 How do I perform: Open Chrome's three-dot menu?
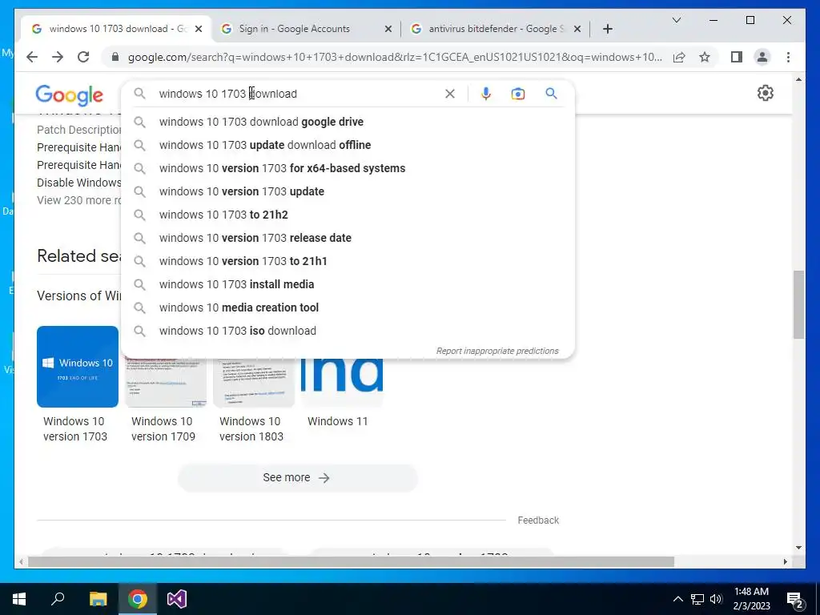tap(788, 57)
